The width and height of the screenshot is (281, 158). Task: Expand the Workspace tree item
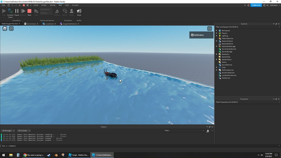click(216, 30)
